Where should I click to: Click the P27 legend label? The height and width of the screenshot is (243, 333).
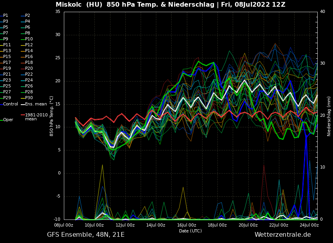click(x=5, y=92)
